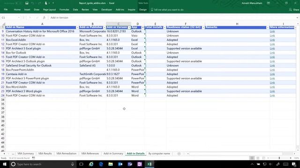Viewport: 300px width, 168px height.
Task: Switch to the VBA References sheet tab
Action: point(90,154)
